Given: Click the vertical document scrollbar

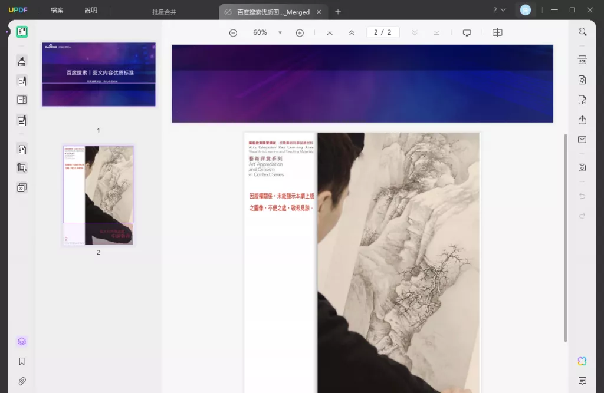Looking at the screenshot, I should click(x=566, y=238).
